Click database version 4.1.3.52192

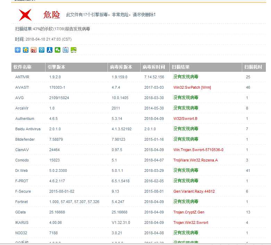pyautogui.click(x=121, y=129)
